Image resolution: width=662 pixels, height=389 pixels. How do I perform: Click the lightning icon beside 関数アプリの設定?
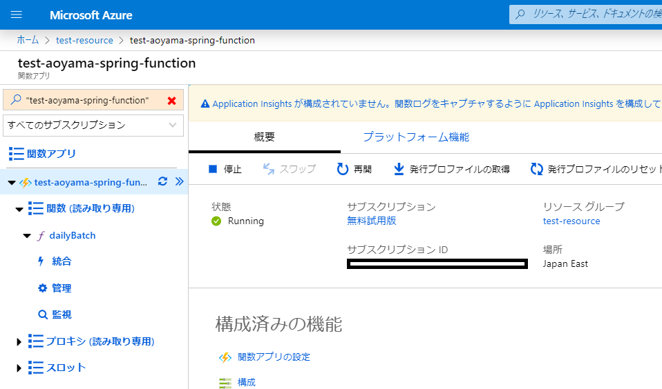coord(225,357)
